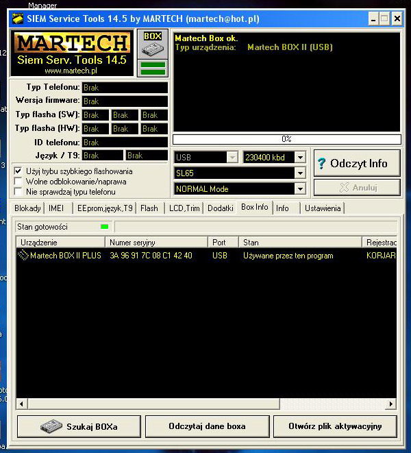This screenshot has height=453, width=411.
Task: Check 'Nie sprawdzaj typu telefonu'
Action: [18, 191]
